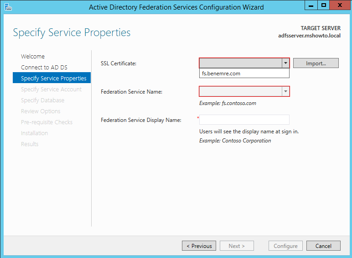Open the SSL Certificate dropdown arrow

point(285,63)
